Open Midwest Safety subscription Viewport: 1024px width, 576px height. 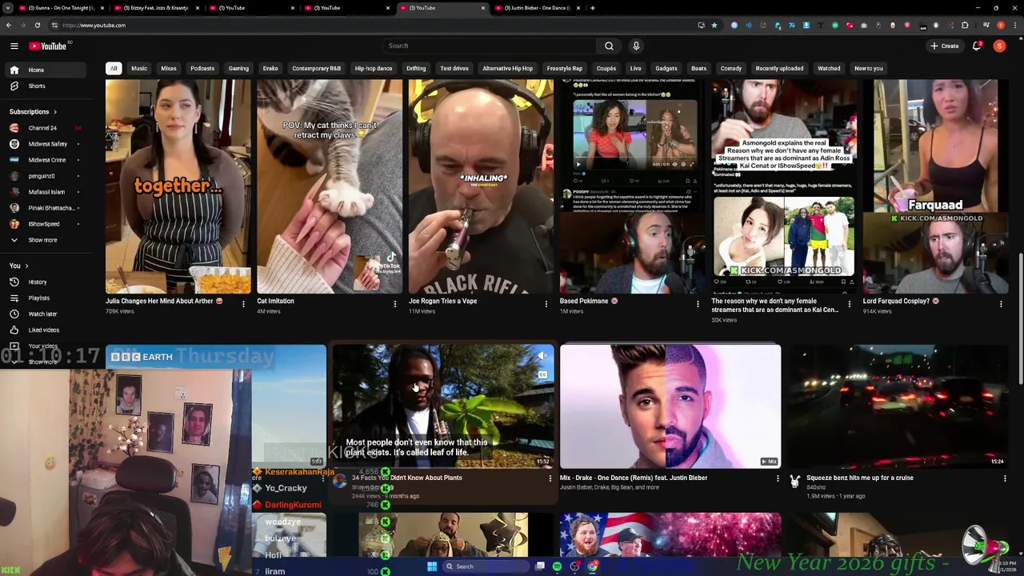(x=47, y=144)
